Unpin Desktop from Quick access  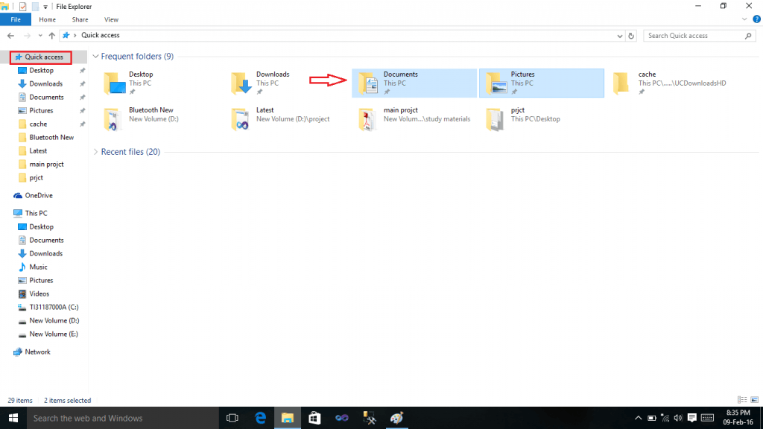point(131,92)
